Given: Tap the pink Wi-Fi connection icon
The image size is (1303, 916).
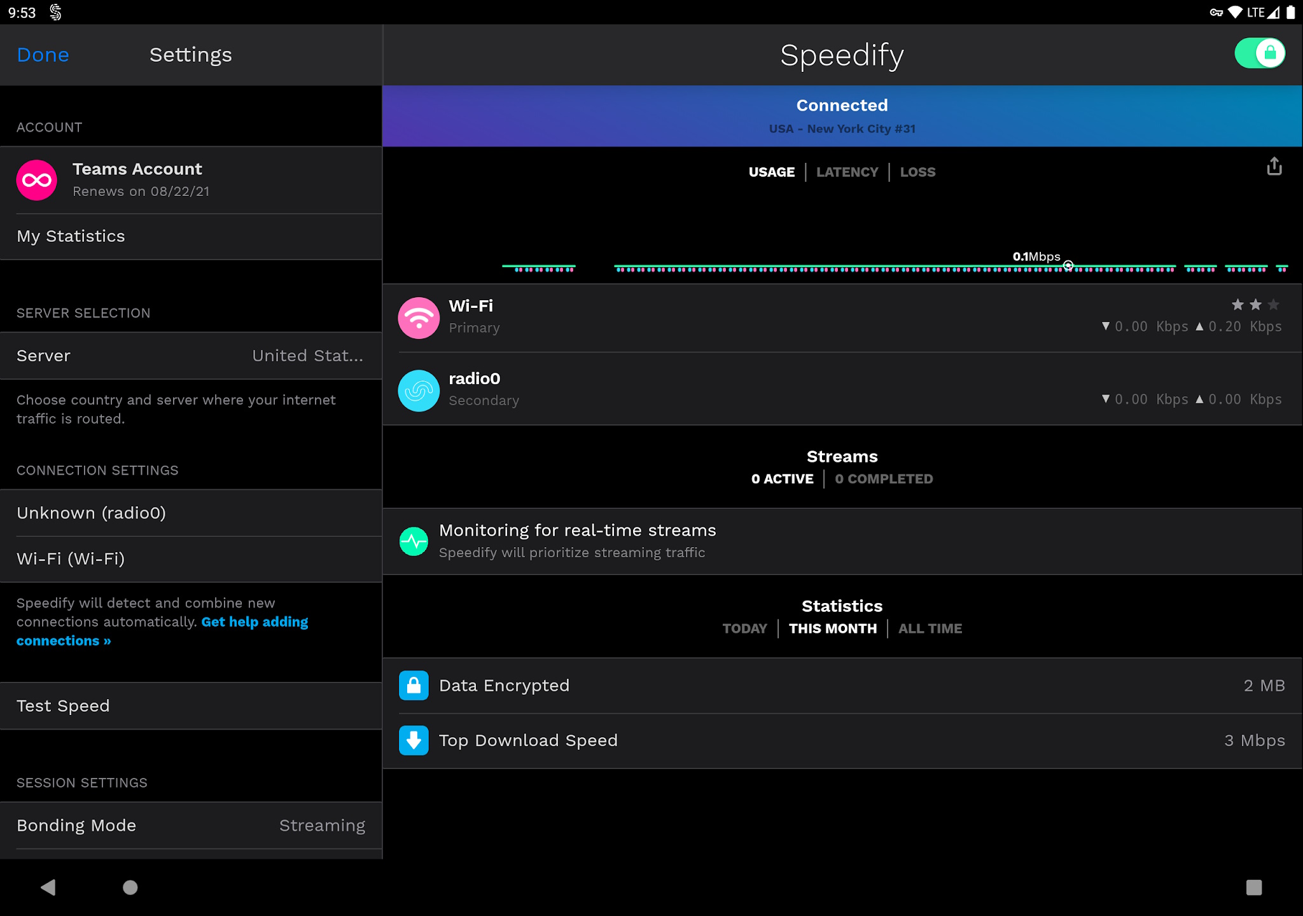Looking at the screenshot, I should (419, 318).
